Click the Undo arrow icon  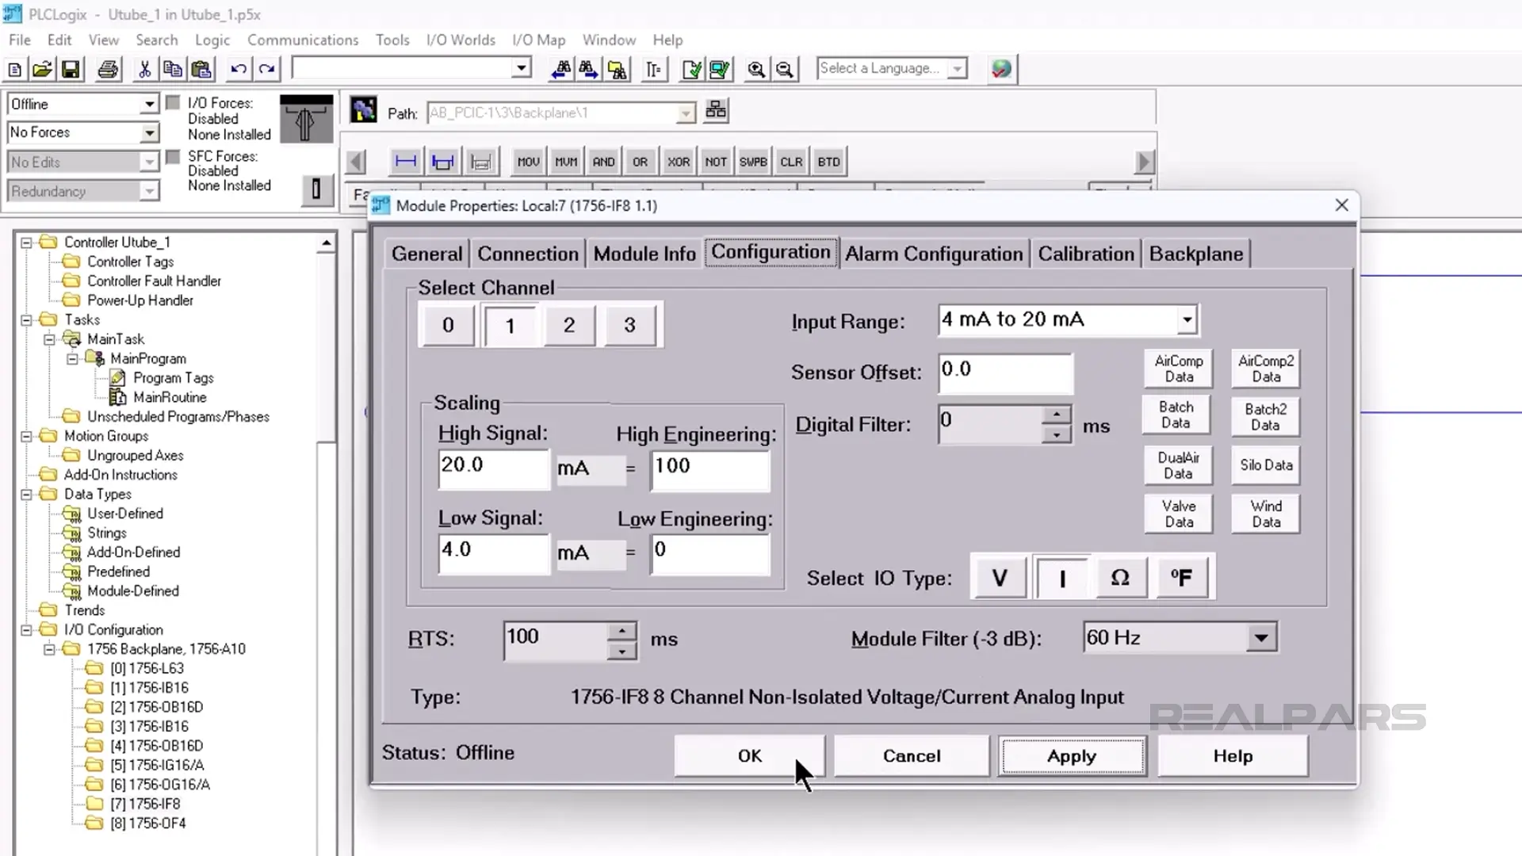pyautogui.click(x=238, y=70)
